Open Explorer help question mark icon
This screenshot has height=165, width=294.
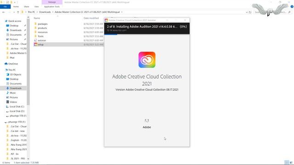292,6
